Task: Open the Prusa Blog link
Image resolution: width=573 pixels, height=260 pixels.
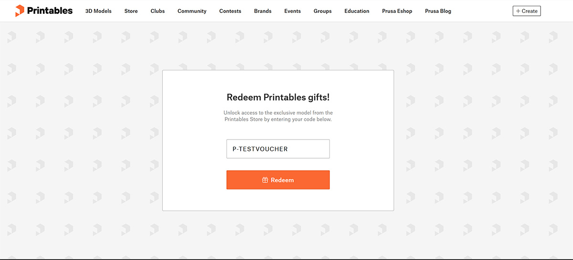Action: 438,11
